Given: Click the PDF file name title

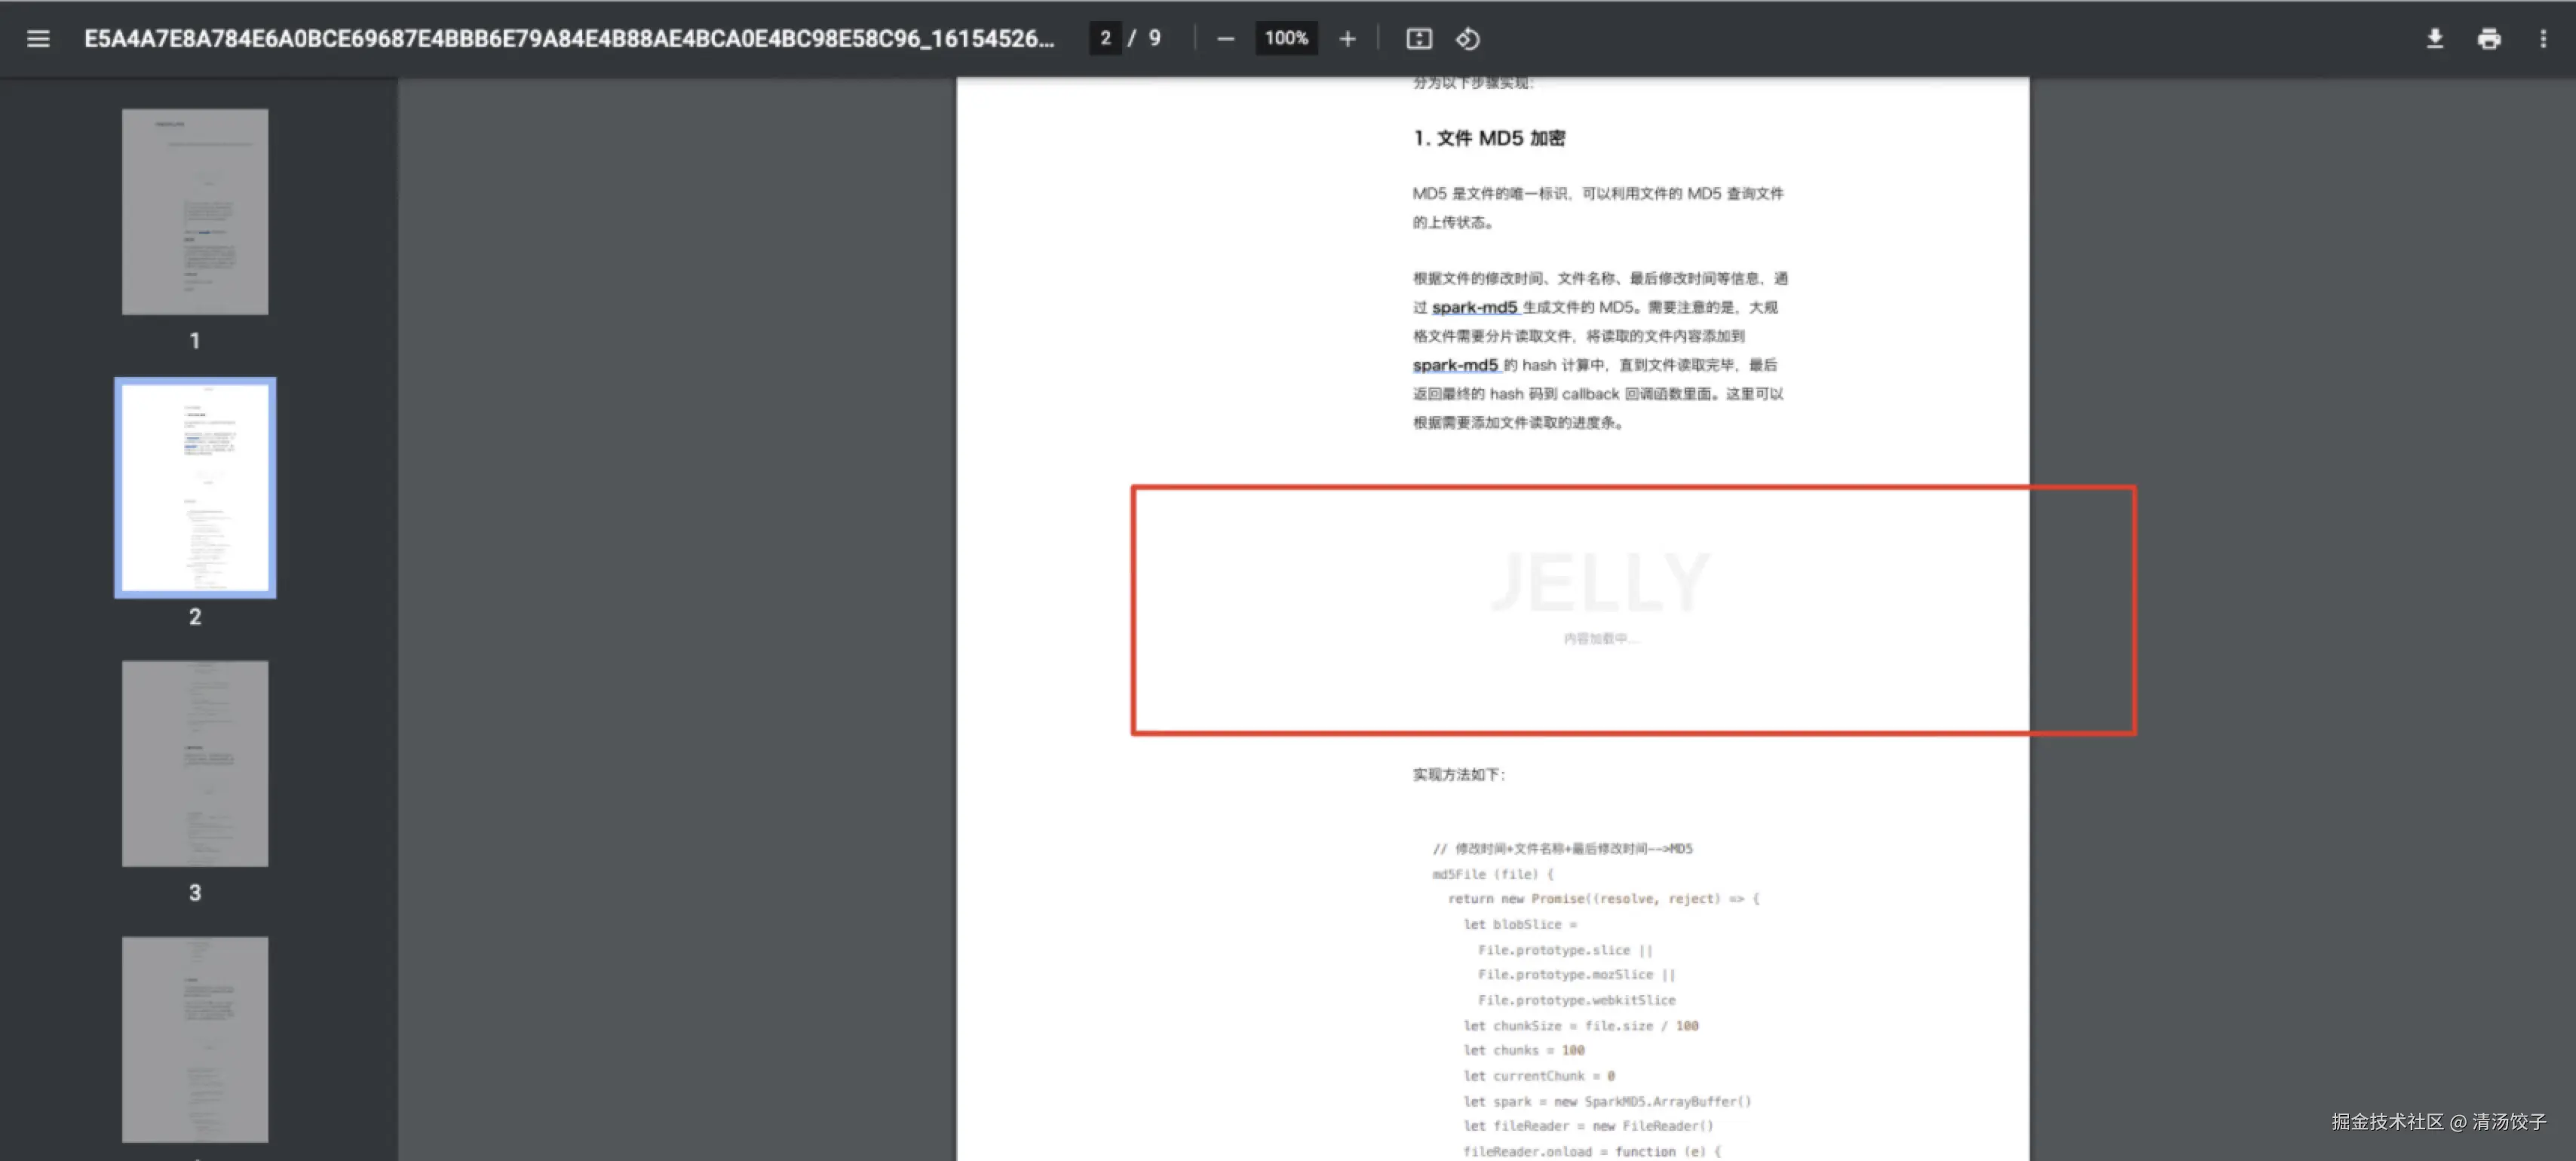Looking at the screenshot, I should [568, 39].
